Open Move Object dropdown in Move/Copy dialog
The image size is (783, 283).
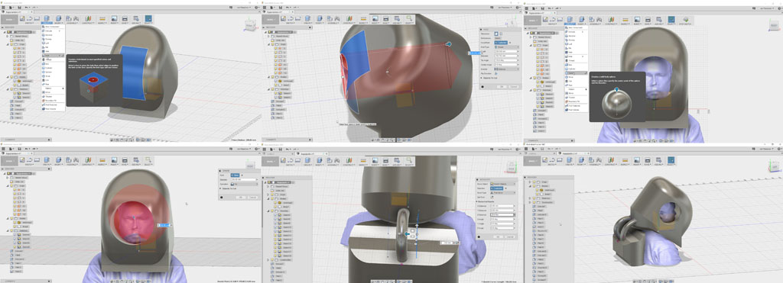coord(503,184)
